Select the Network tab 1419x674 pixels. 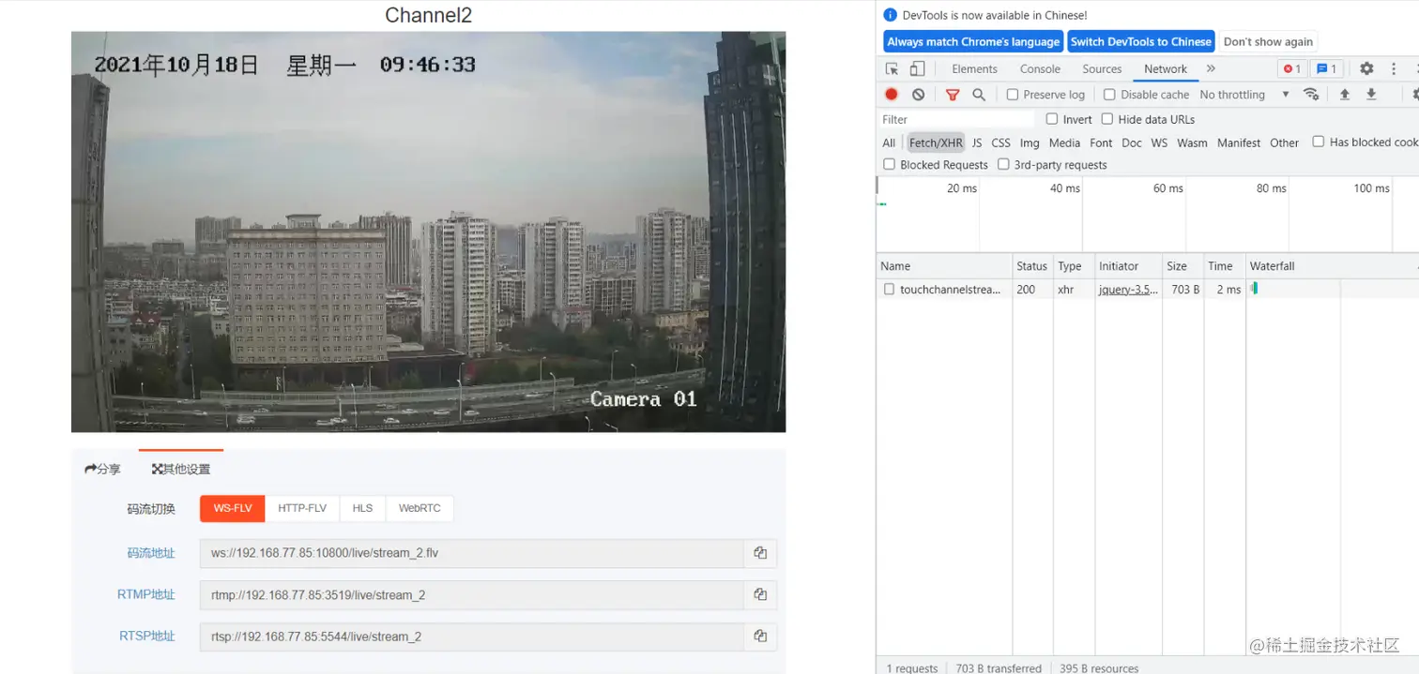click(1166, 68)
